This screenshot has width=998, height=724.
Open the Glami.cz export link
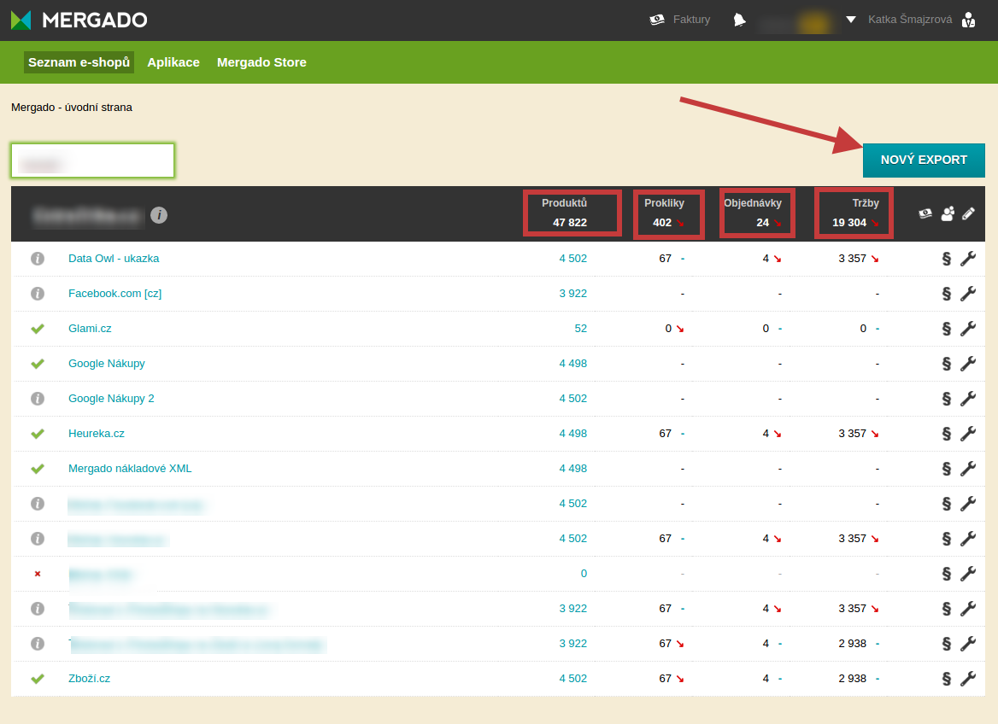coord(90,329)
